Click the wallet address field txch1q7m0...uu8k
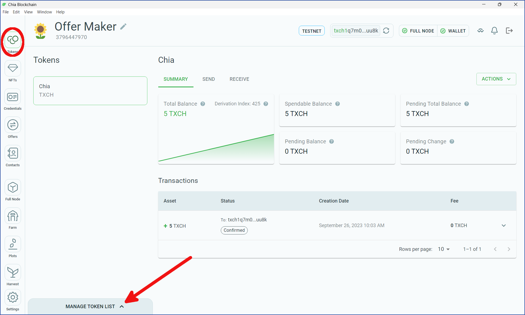This screenshot has width=525, height=315. click(x=356, y=31)
